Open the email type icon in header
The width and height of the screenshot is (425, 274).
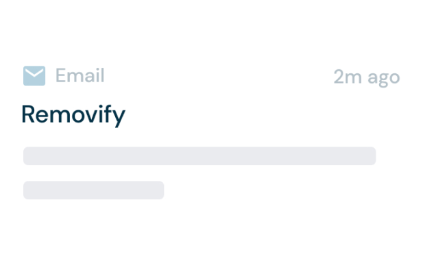coord(34,75)
